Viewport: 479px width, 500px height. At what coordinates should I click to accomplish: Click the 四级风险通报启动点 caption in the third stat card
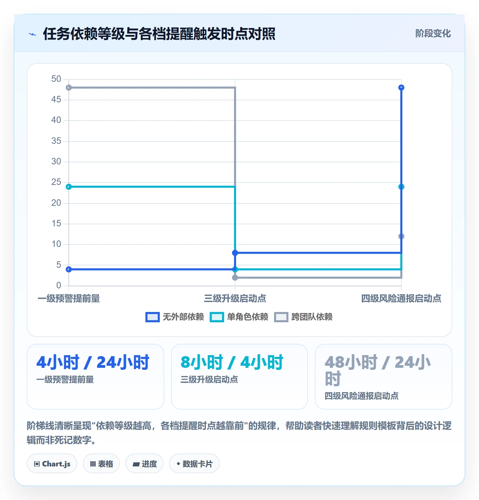[362, 396]
